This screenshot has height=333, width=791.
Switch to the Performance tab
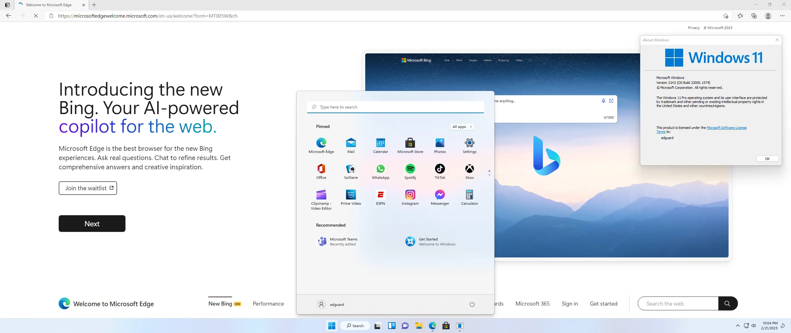(x=268, y=304)
